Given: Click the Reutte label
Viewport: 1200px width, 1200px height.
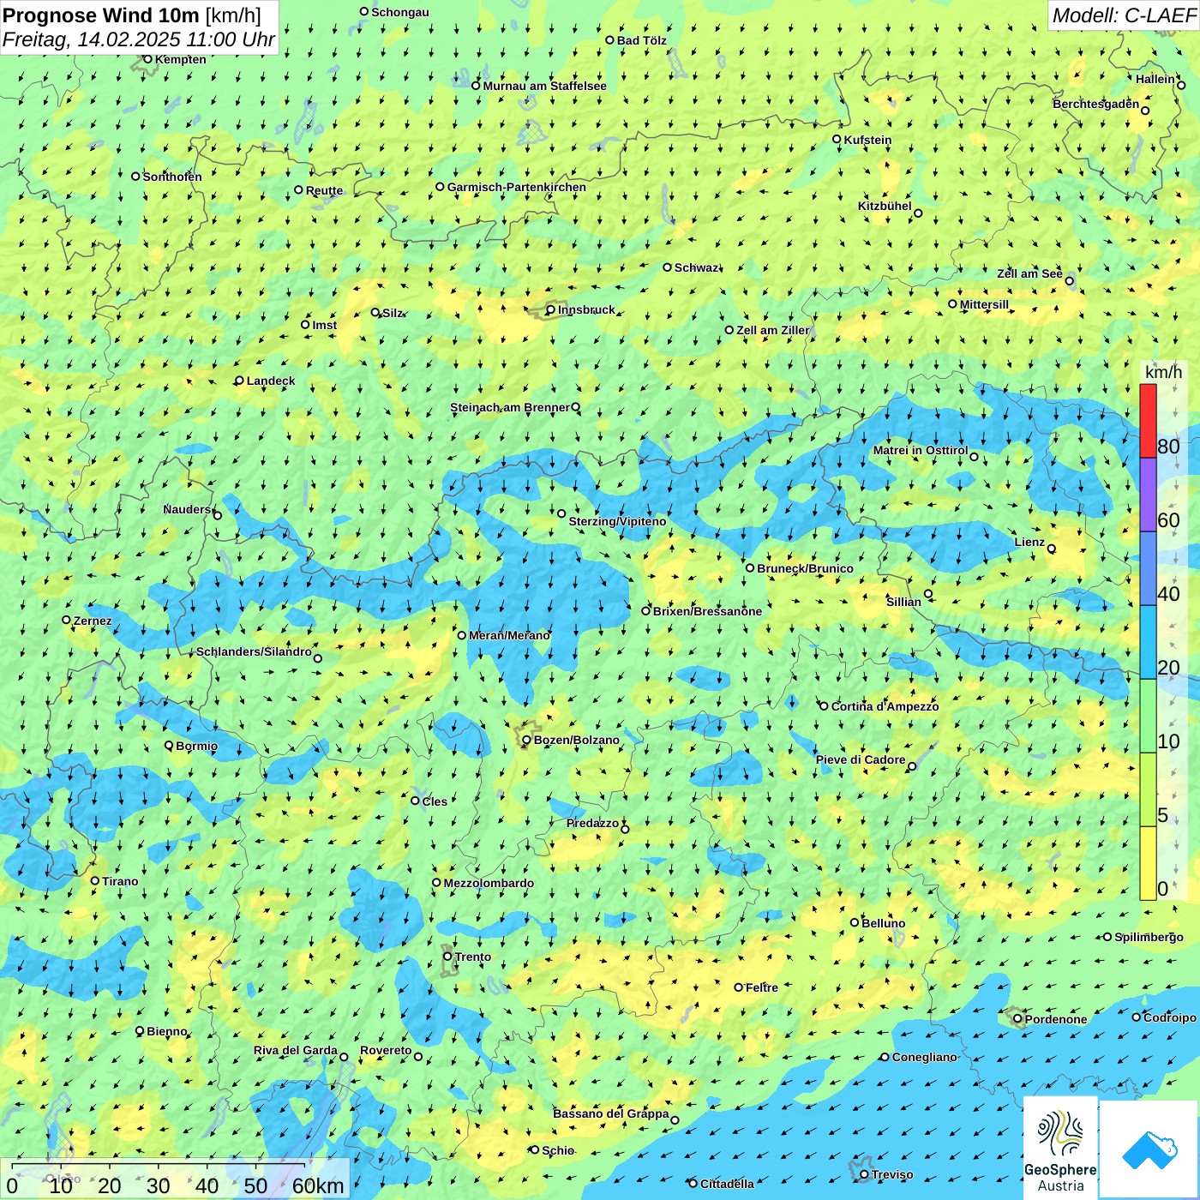Looking at the screenshot, I should pyautogui.click(x=324, y=190).
